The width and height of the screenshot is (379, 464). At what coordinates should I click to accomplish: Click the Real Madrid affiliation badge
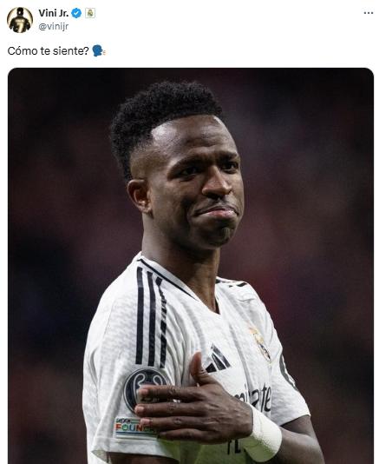[x=90, y=13]
